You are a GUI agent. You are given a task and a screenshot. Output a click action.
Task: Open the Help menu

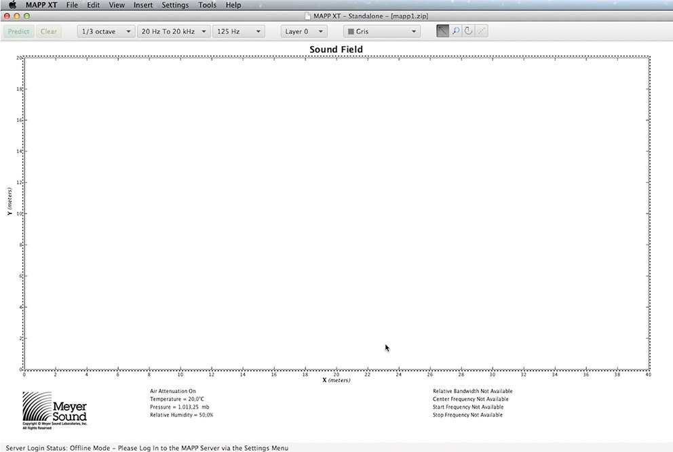pos(233,5)
